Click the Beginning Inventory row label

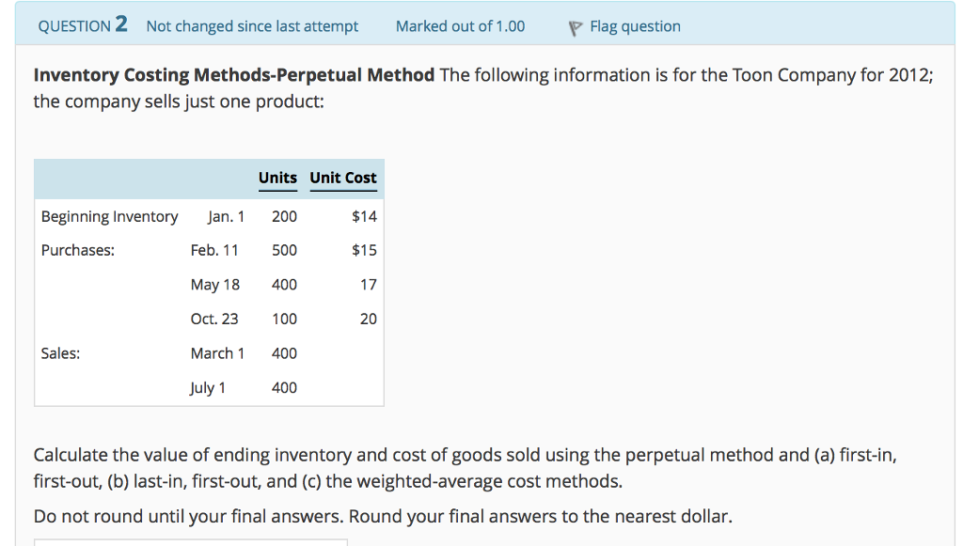pyautogui.click(x=109, y=216)
